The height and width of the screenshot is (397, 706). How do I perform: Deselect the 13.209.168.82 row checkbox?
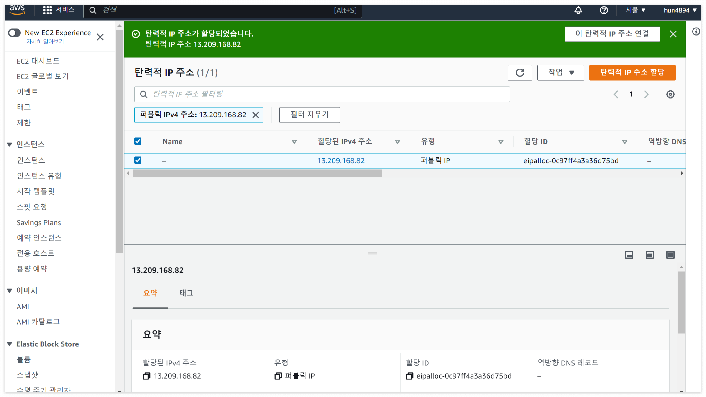coord(138,160)
